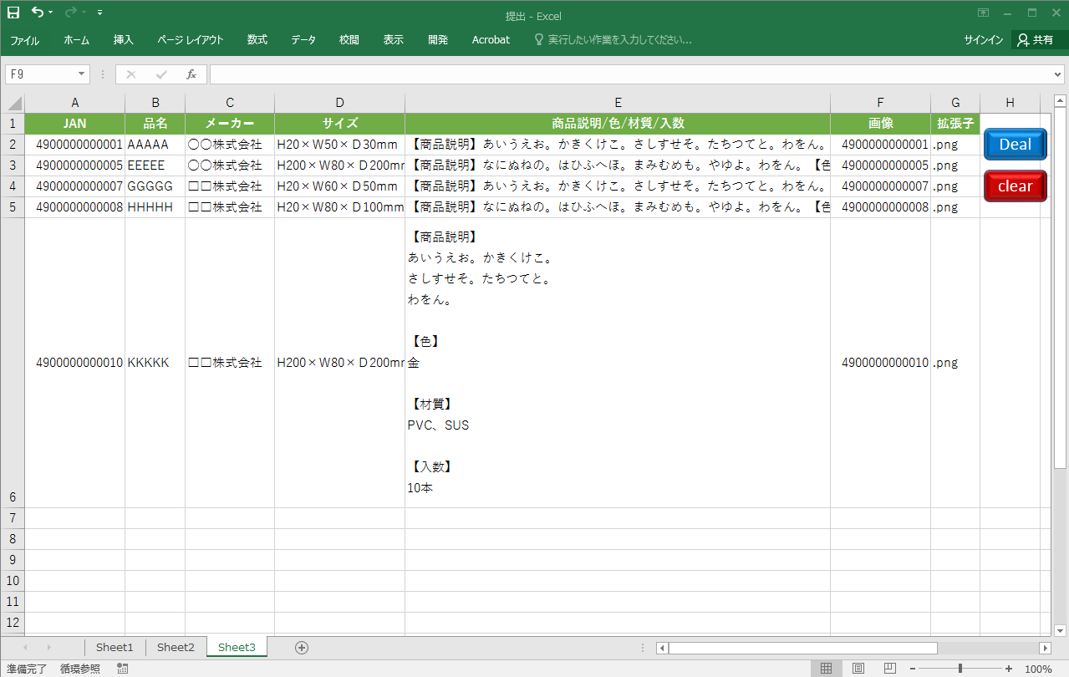
Task: Expand the Name Box dropdown
Action: (x=81, y=74)
